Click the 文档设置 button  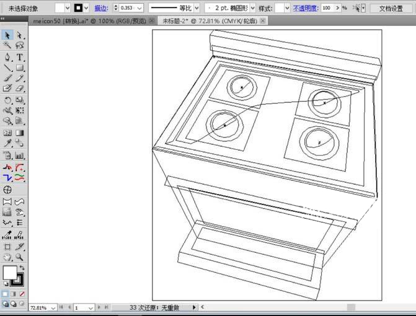[x=391, y=8]
